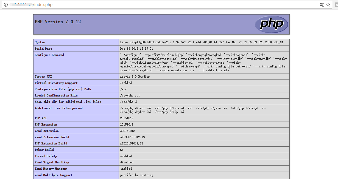338x179 pixels.
Task: Click the "PHP Version 7.0.12" heading
Action: (58, 22)
